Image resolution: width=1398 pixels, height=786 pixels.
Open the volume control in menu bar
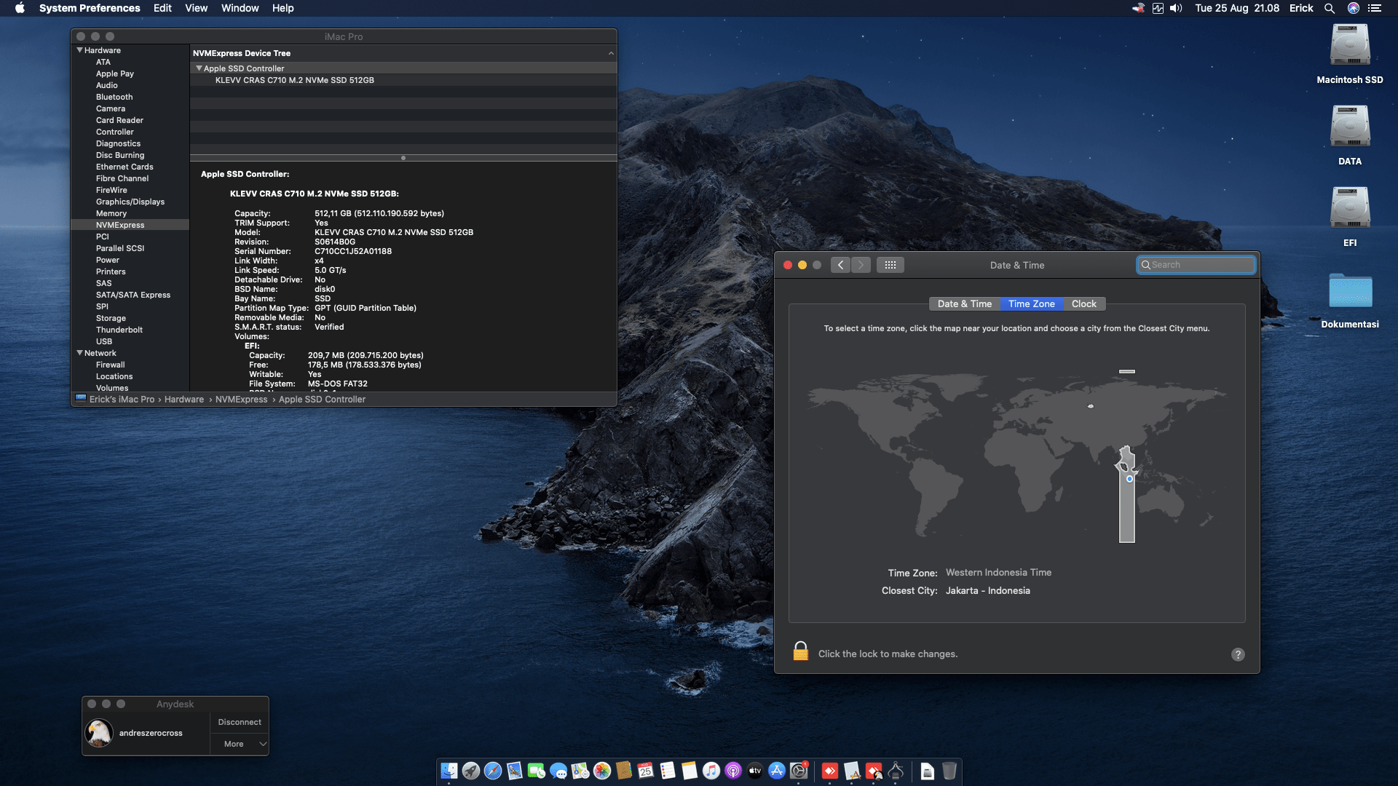(x=1176, y=8)
